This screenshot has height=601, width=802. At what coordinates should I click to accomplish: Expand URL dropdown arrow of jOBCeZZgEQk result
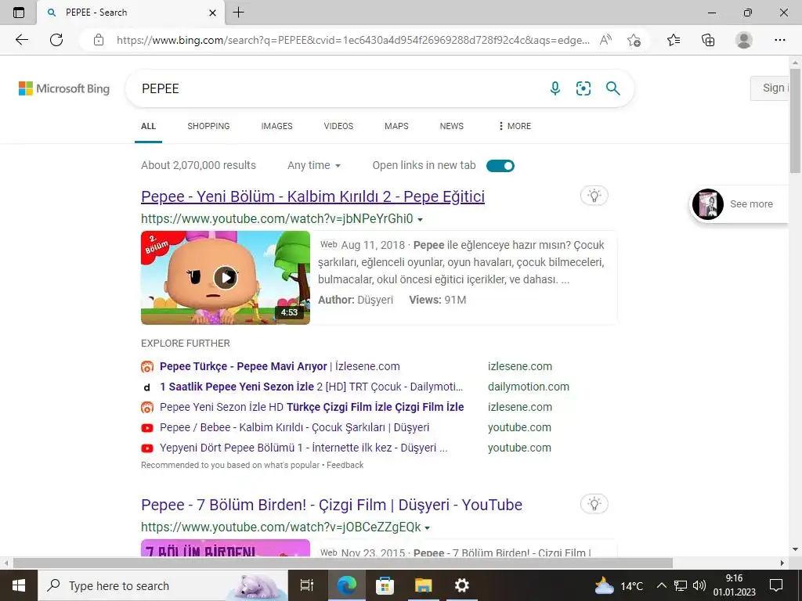428,528
